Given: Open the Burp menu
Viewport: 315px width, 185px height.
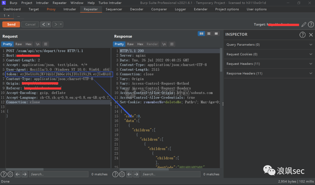Looking at the screenshot, I should (13, 3).
